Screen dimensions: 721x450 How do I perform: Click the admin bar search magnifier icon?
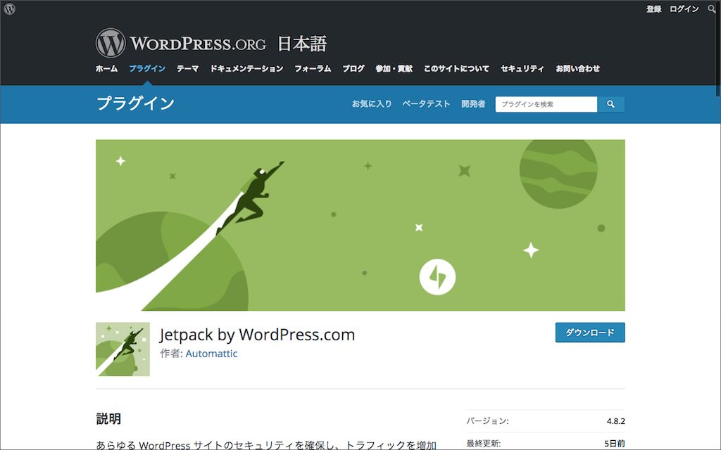coord(711,8)
